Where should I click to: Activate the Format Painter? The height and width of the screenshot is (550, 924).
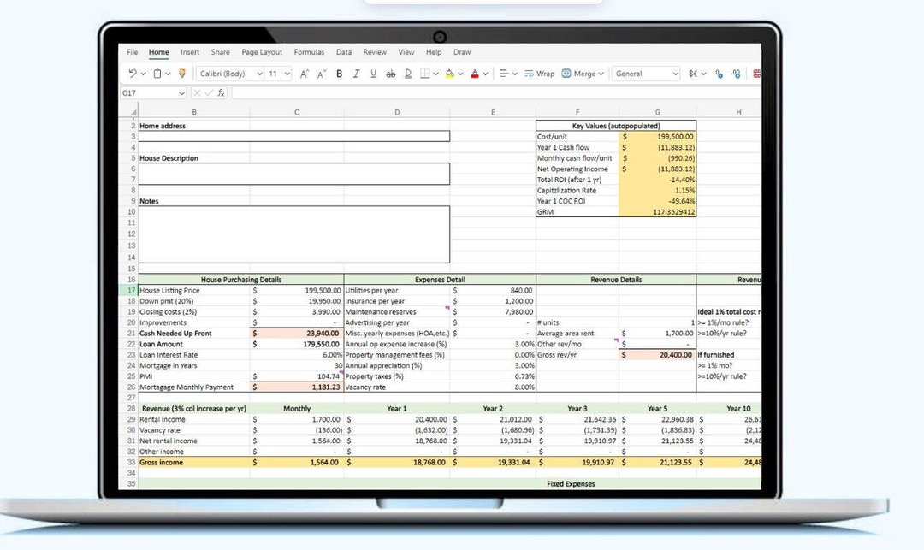coord(181,74)
